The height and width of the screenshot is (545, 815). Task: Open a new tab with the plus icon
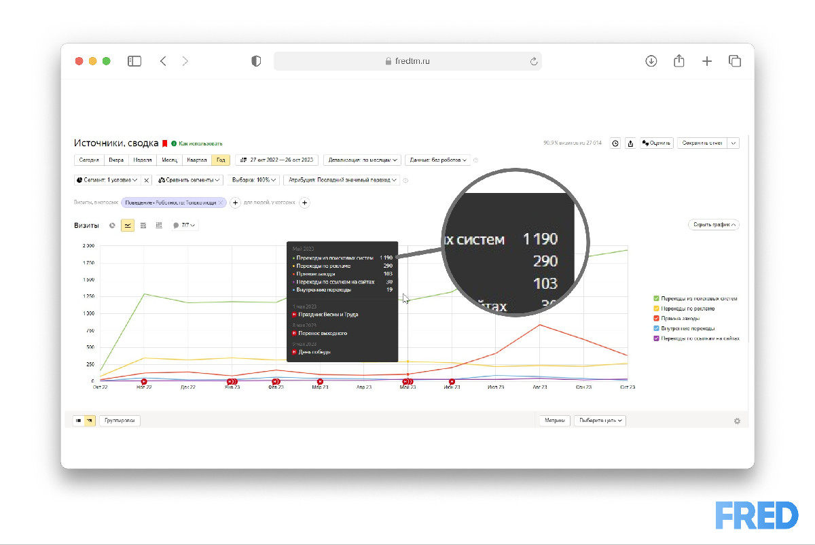point(707,61)
